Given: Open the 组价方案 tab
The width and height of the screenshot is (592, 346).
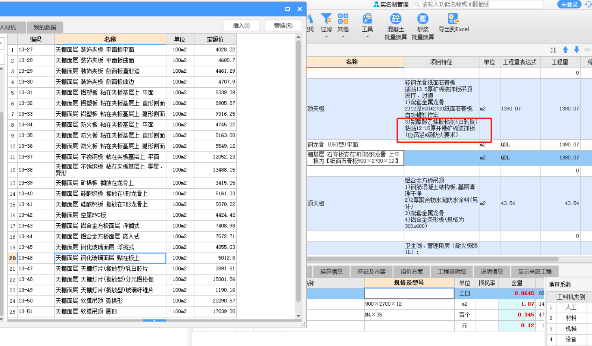Looking at the screenshot, I should point(412,271).
